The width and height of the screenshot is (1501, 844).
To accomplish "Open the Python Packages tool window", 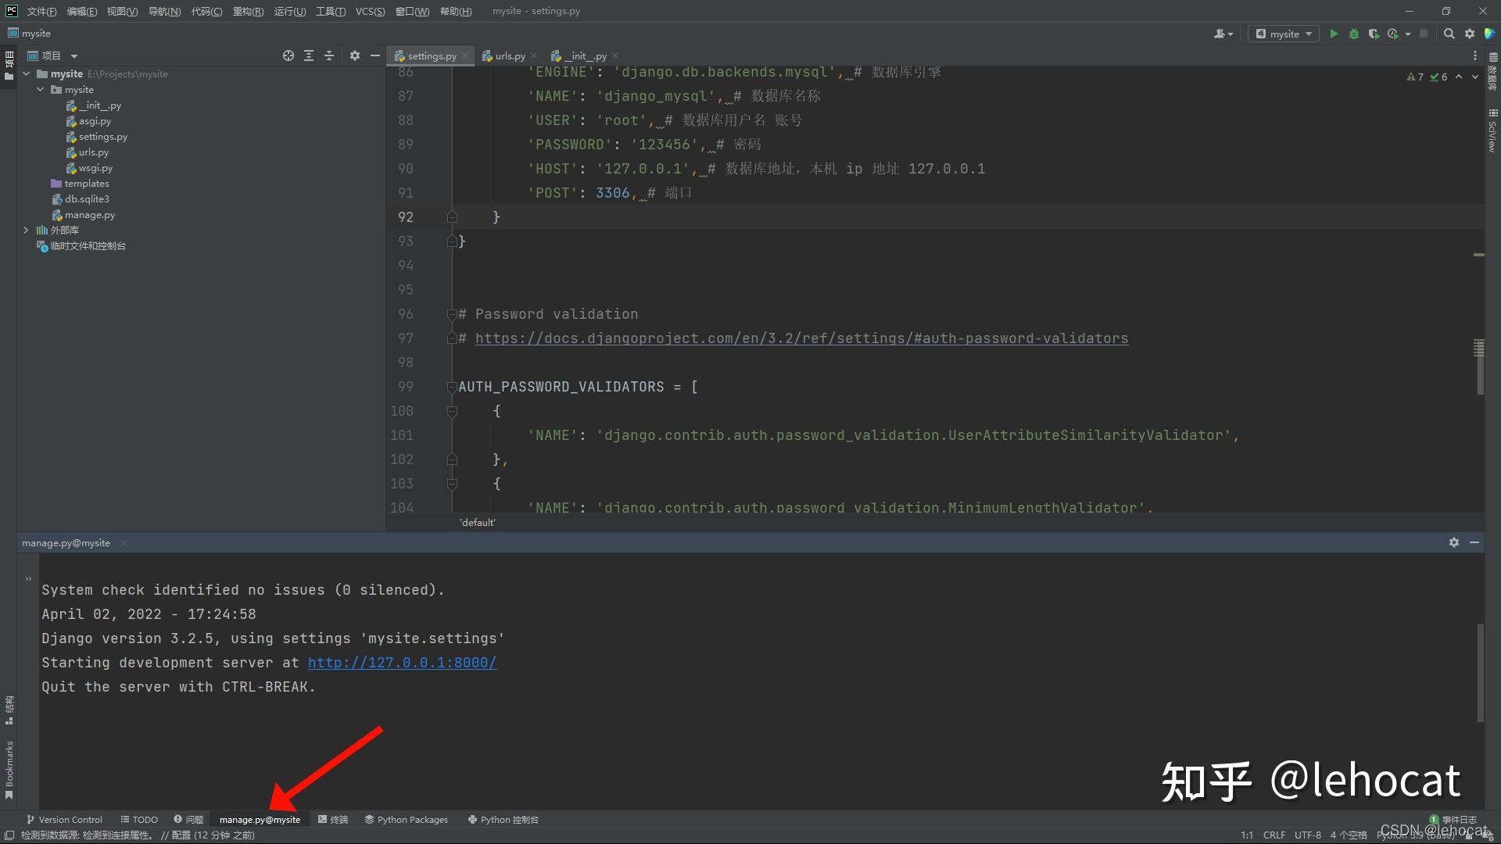I will coord(406,820).
